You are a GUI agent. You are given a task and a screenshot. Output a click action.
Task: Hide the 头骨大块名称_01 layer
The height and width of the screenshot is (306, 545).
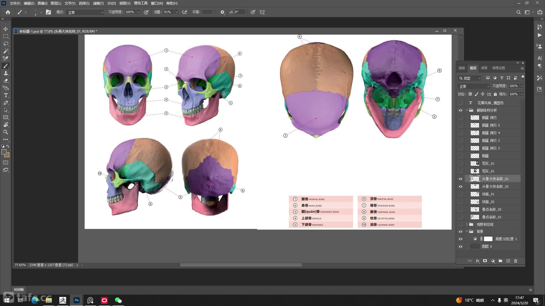[460, 179]
